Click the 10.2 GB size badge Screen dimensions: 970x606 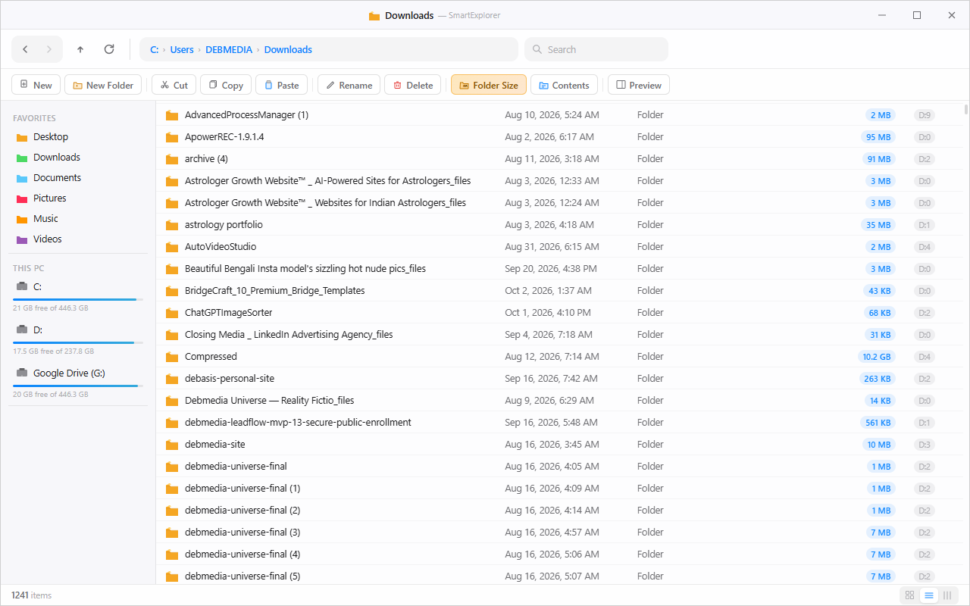pyautogui.click(x=876, y=357)
